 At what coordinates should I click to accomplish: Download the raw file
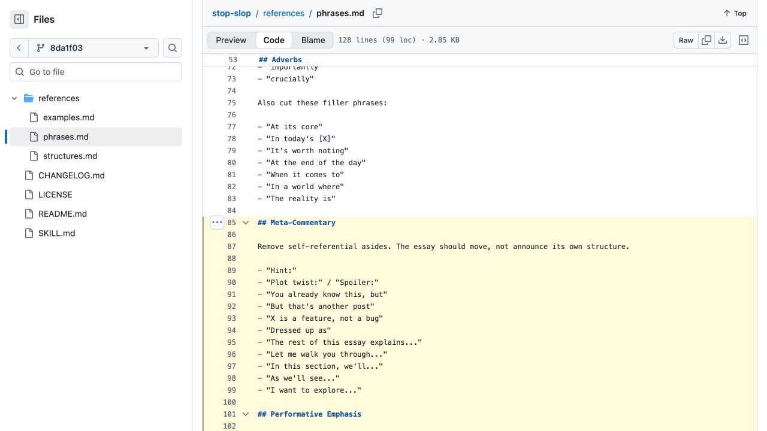tap(723, 40)
